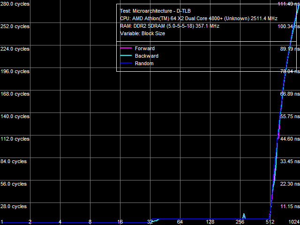Viewport: 300px width, 225px height.
Task: Click the small cyan spike near 256
Action: pyautogui.click(x=244, y=216)
